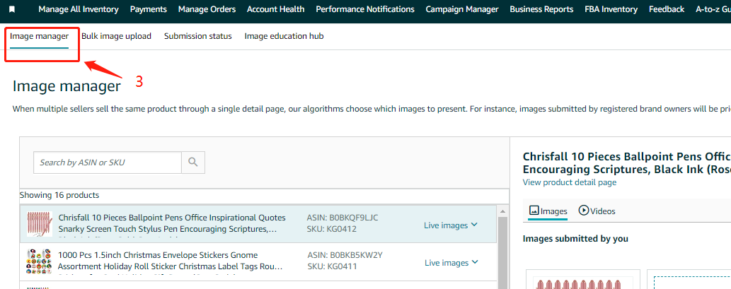Open Business Reports

coord(541,9)
